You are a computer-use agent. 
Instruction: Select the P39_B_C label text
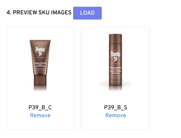[x=40, y=107]
